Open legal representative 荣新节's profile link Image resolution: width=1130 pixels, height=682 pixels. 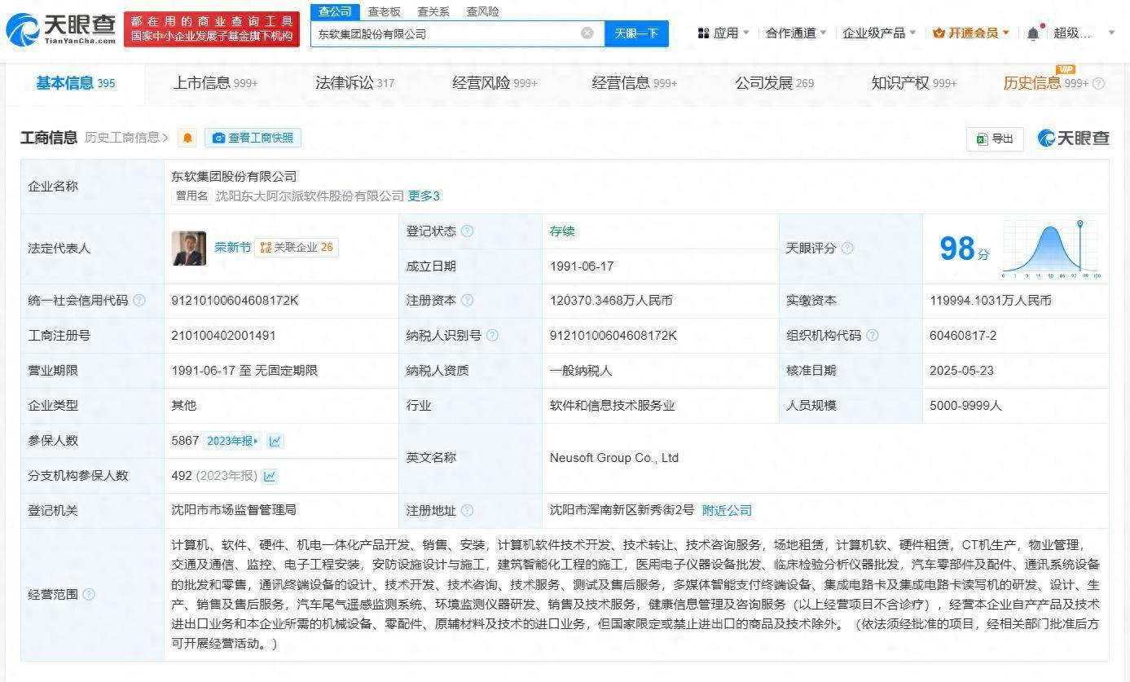[232, 248]
